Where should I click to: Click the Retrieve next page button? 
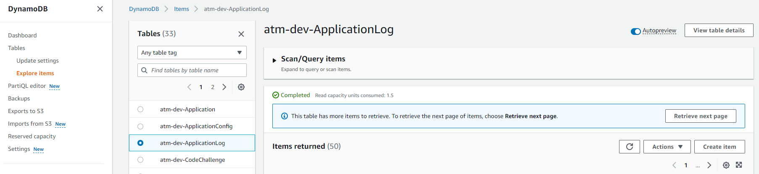coord(701,116)
